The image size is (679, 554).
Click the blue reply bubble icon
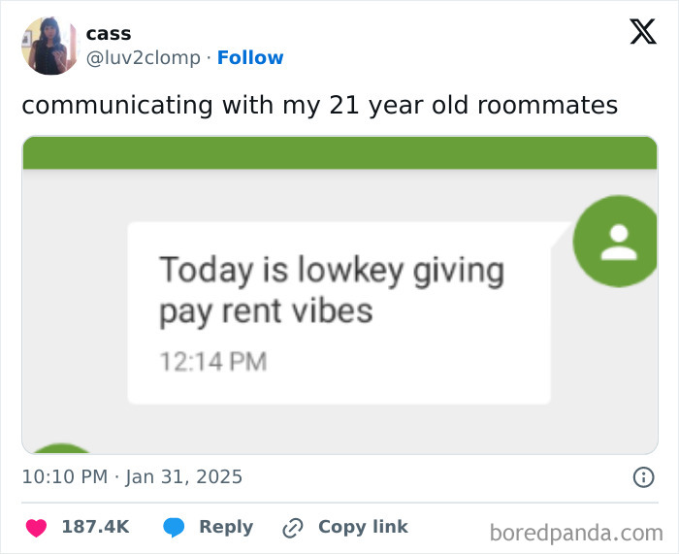click(x=174, y=528)
